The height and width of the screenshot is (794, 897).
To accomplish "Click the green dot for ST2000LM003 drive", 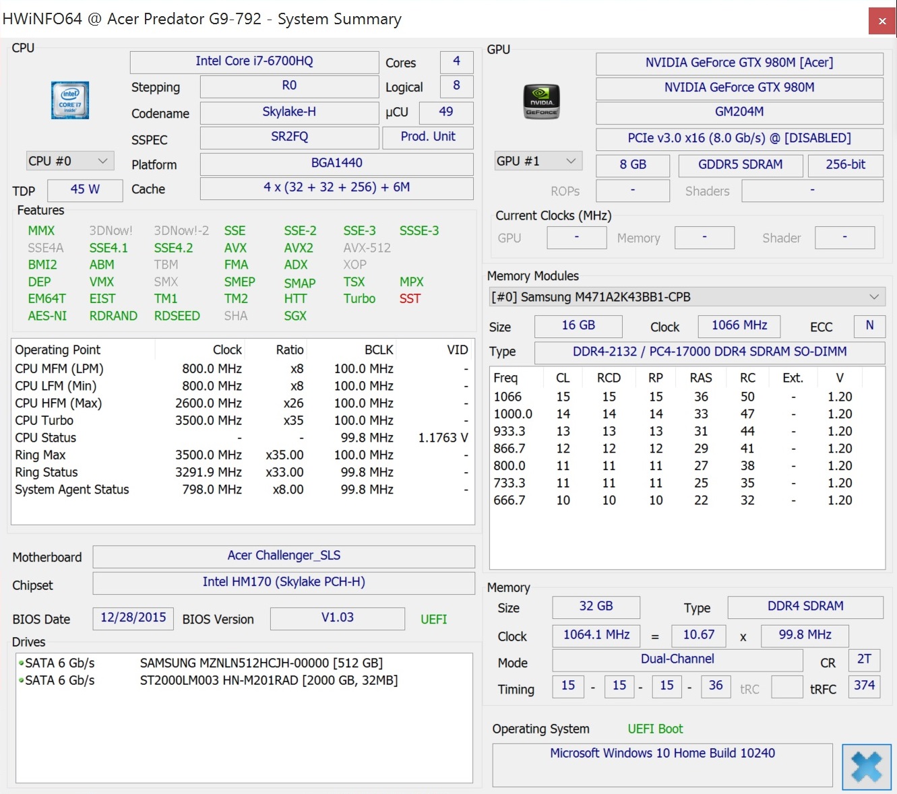I will (22, 680).
